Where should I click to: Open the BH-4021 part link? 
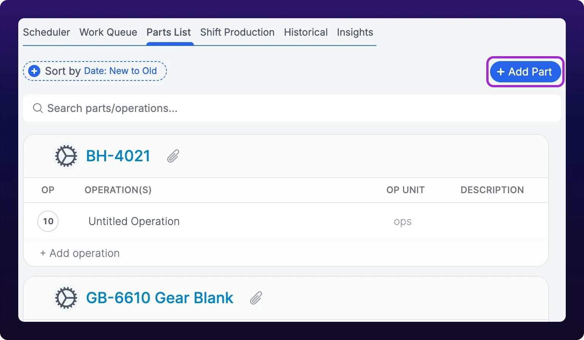[x=118, y=156]
